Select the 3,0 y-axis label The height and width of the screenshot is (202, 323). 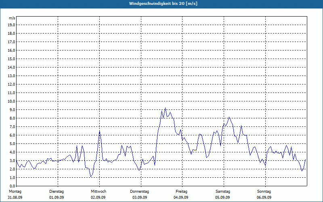[x=12, y=160]
